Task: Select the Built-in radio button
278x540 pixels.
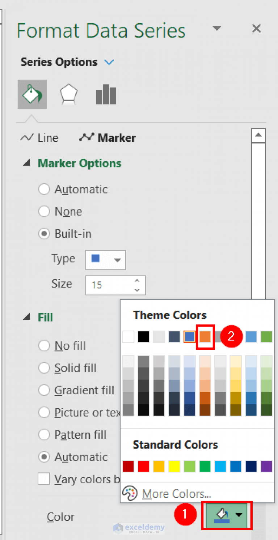Action: (44, 234)
